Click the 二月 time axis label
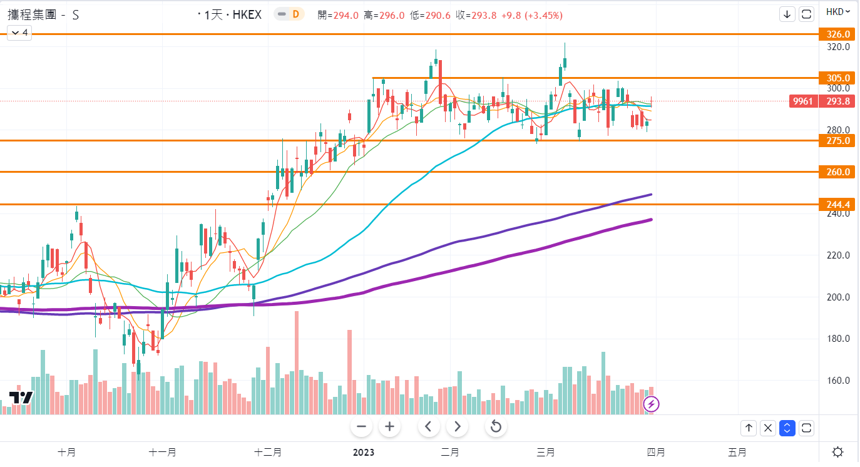Screen dimensions: 860x467 450,452
